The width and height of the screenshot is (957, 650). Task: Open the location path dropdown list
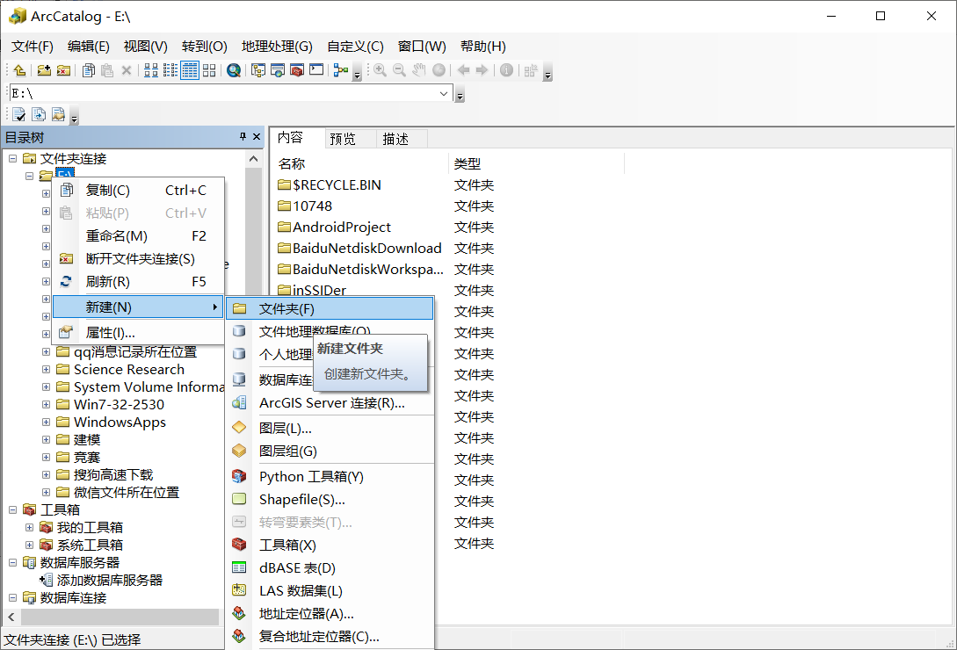pos(444,93)
